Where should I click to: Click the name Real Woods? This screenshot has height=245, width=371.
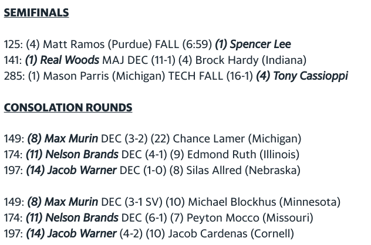click(69, 60)
